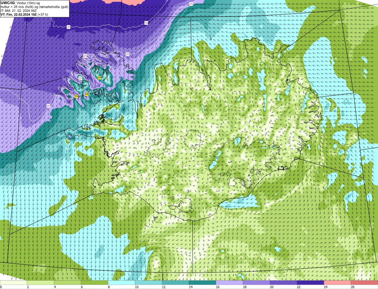Click the 'IT: Mið. 21. 02. 2024 06Z' line
Viewport: 378px width, 289px height.
(19, 11)
